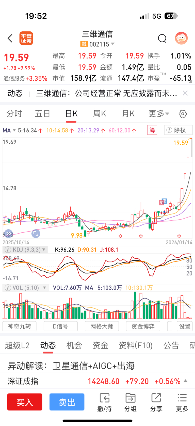Toggle the 筹 chip distribution button
The width and height of the screenshot is (195, 426).
152,130
